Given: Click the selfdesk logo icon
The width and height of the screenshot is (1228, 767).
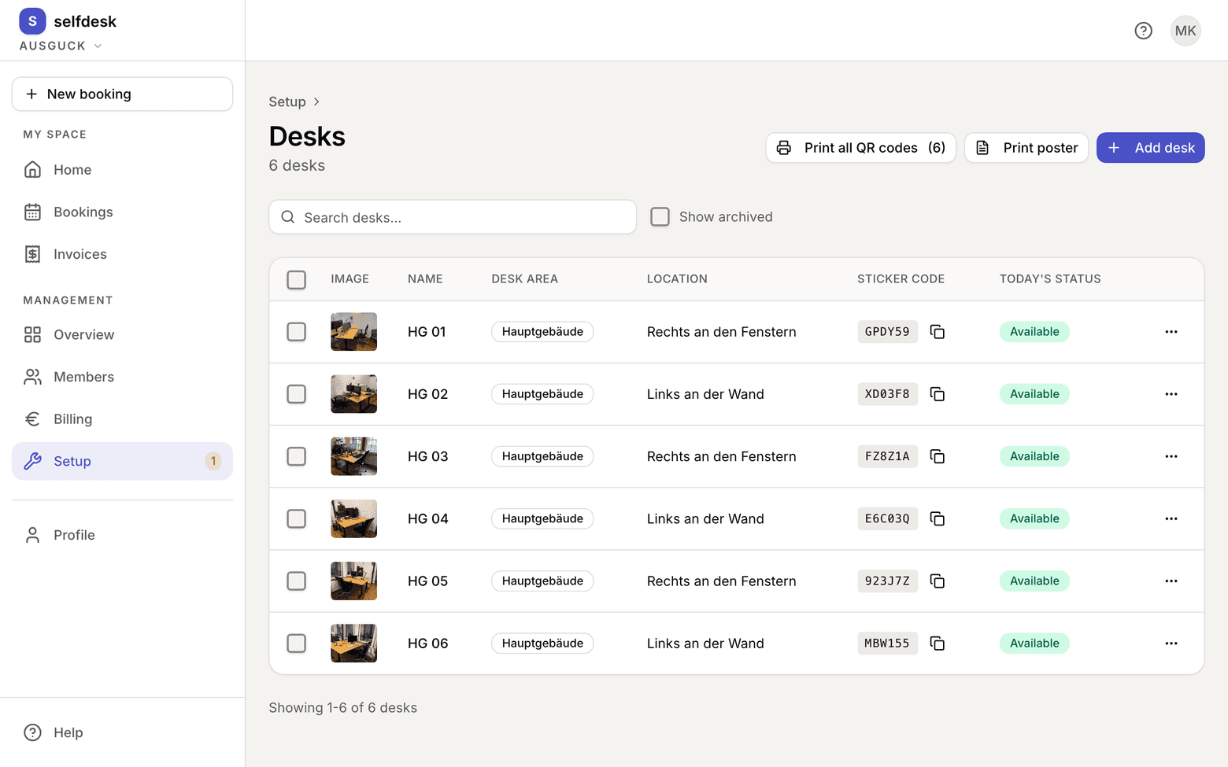Looking at the screenshot, I should coord(32,21).
